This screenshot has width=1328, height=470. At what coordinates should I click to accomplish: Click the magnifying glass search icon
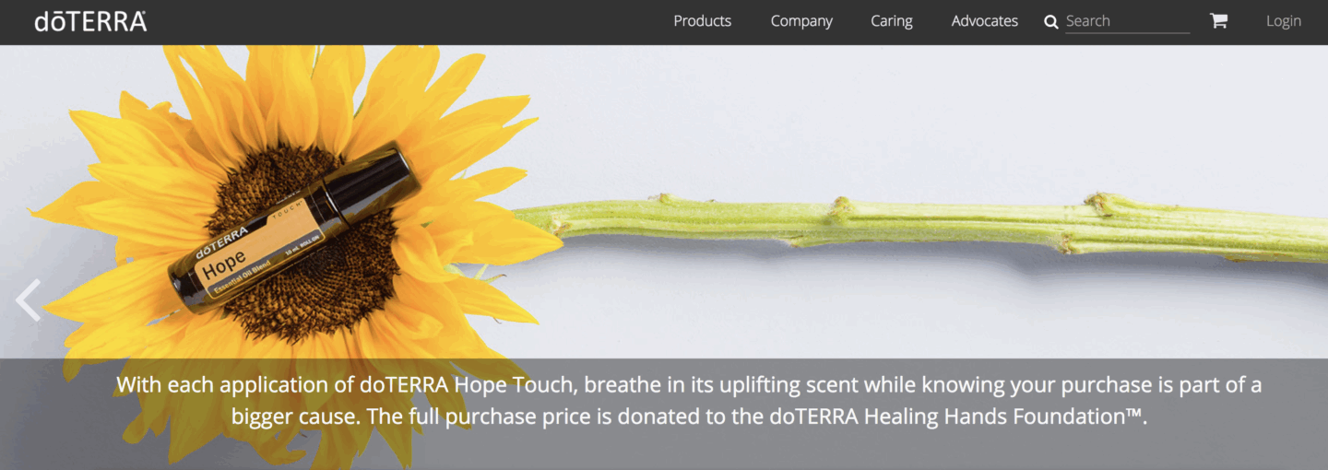[x=1050, y=21]
